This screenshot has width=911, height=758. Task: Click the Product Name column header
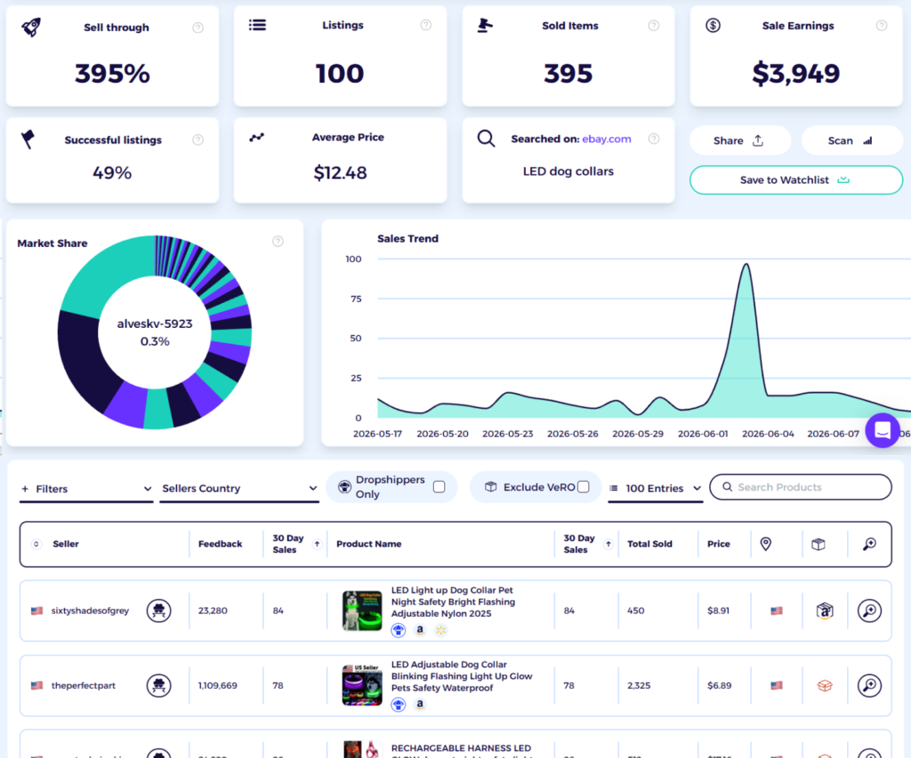point(369,544)
